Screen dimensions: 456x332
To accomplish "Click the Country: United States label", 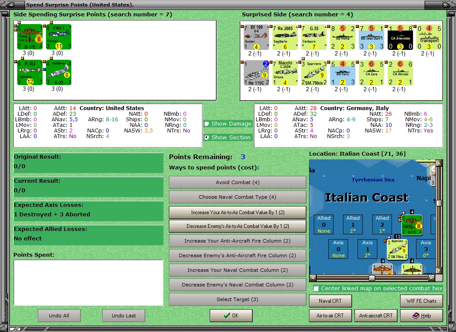I will [x=112, y=108].
